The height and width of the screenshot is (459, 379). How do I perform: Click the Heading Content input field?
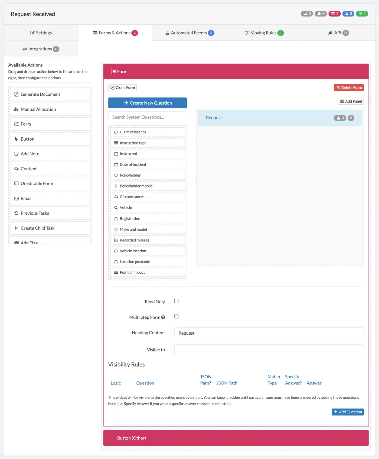pyautogui.click(x=269, y=333)
